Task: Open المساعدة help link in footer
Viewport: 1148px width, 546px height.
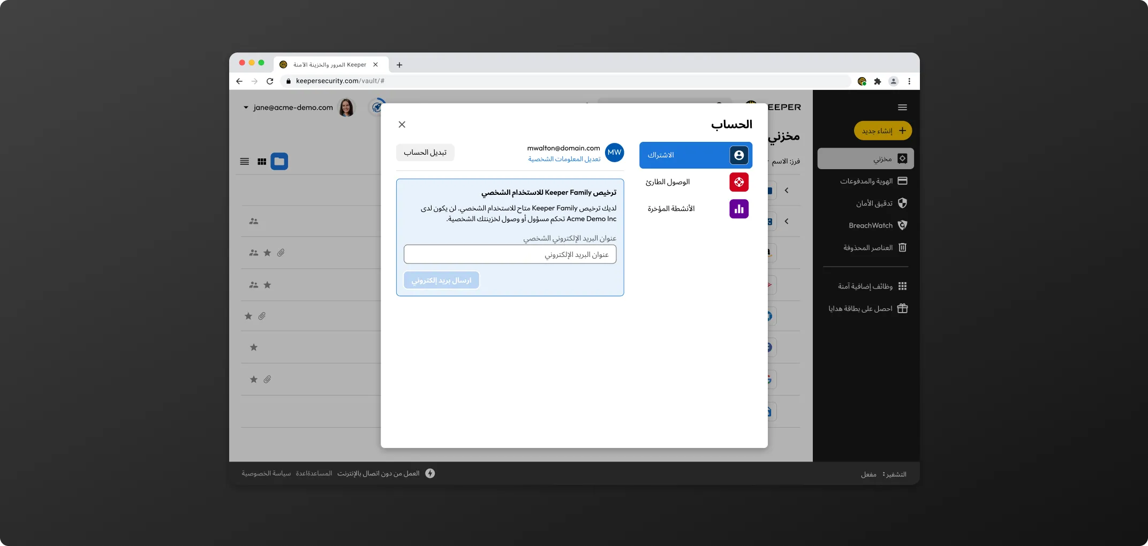Action: pos(314,474)
